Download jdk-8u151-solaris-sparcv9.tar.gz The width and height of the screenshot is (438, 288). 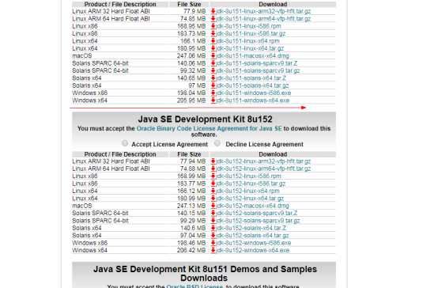pos(258,70)
